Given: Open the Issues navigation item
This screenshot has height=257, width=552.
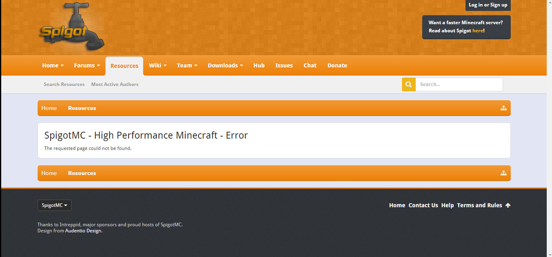Looking at the screenshot, I should [284, 65].
